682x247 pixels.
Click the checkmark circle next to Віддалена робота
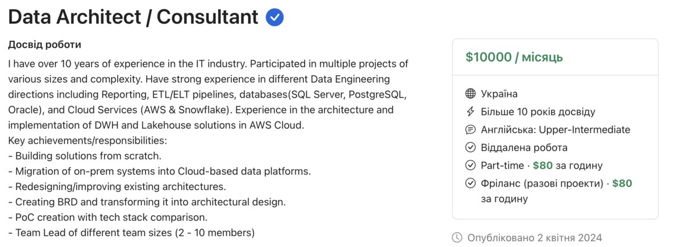pos(470,148)
